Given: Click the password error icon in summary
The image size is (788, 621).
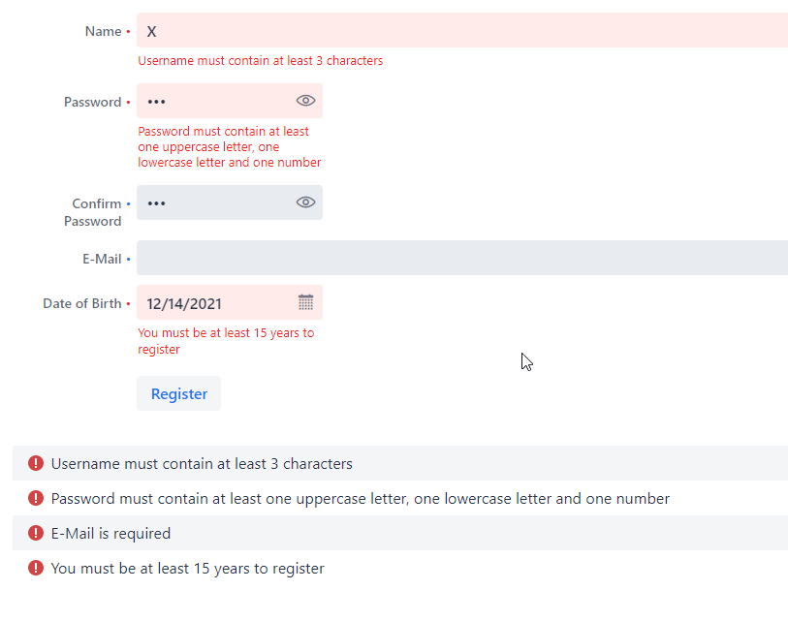Looking at the screenshot, I should click(x=36, y=498).
